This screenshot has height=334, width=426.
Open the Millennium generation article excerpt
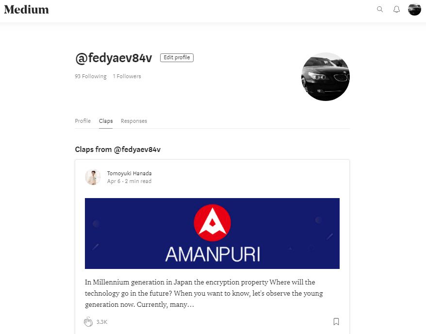[204, 293]
